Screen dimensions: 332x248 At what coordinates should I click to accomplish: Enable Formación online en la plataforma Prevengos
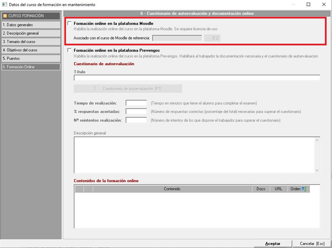coord(70,50)
